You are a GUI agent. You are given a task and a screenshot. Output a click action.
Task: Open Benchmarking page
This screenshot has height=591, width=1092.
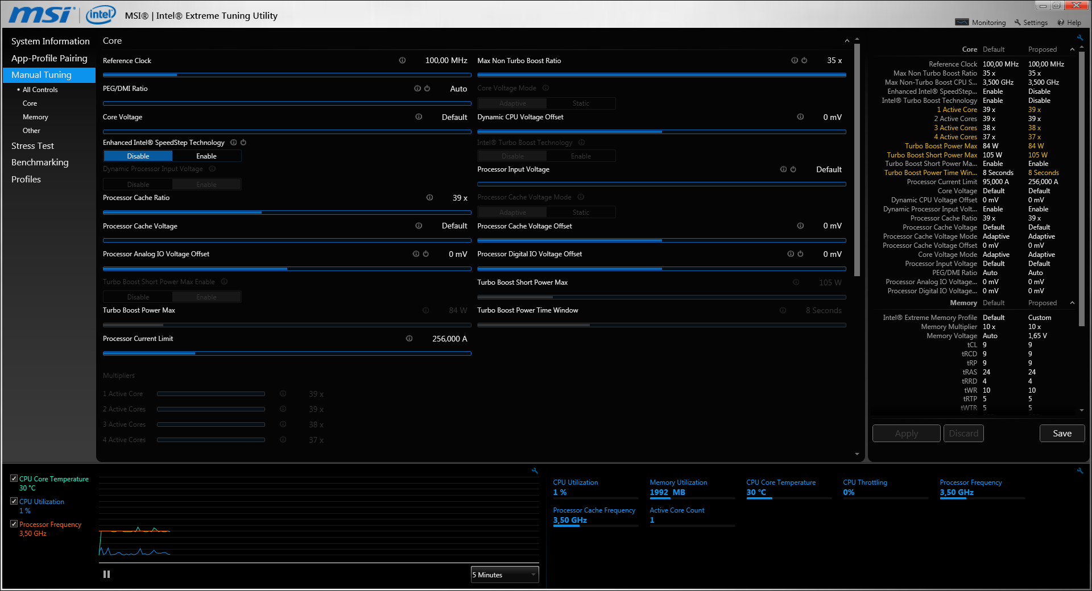40,163
